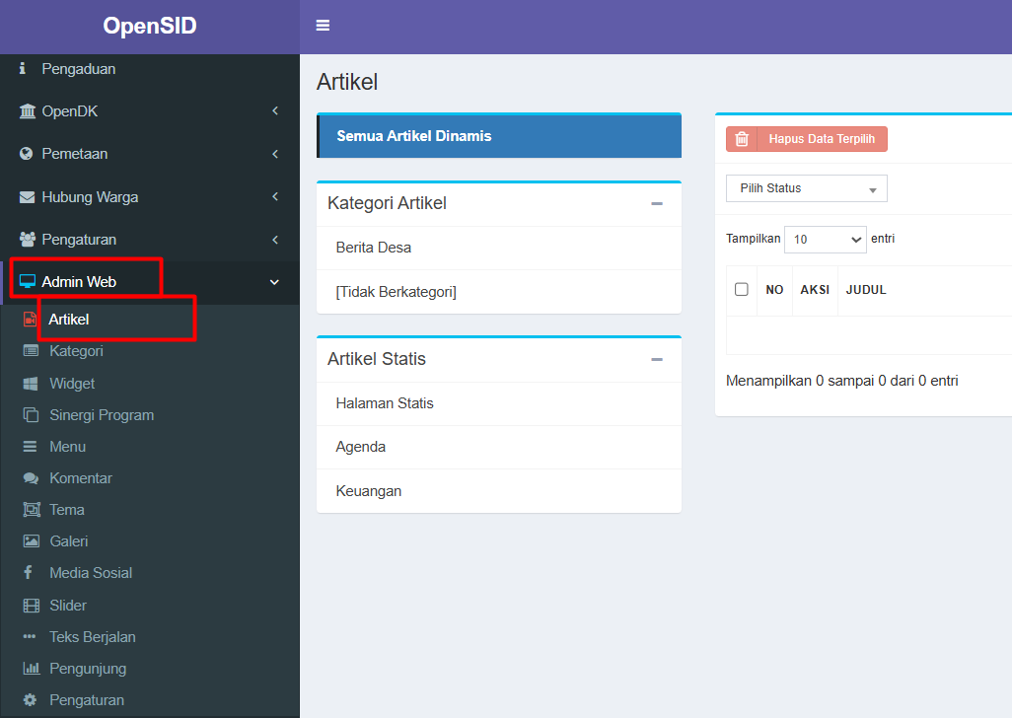Click the Pemetaan globe icon
1012x718 pixels.
(27, 154)
